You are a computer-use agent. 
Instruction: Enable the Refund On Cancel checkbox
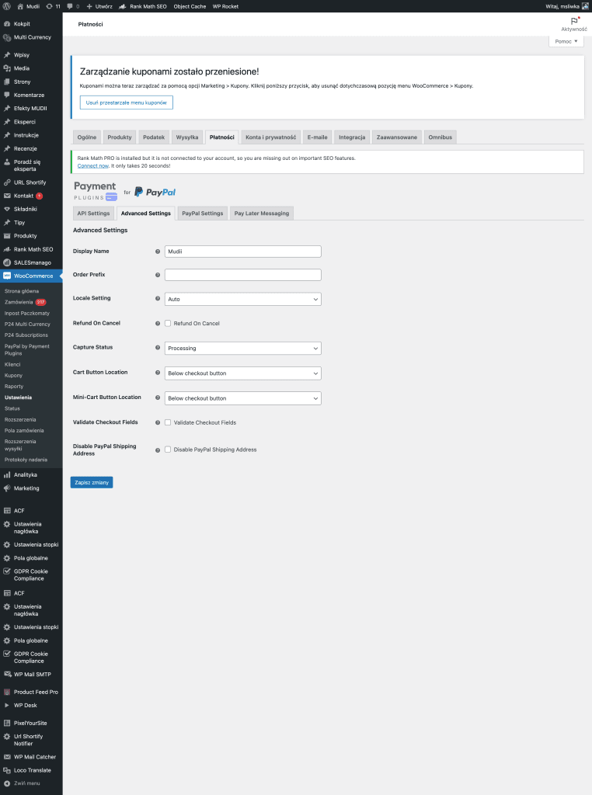click(x=168, y=324)
